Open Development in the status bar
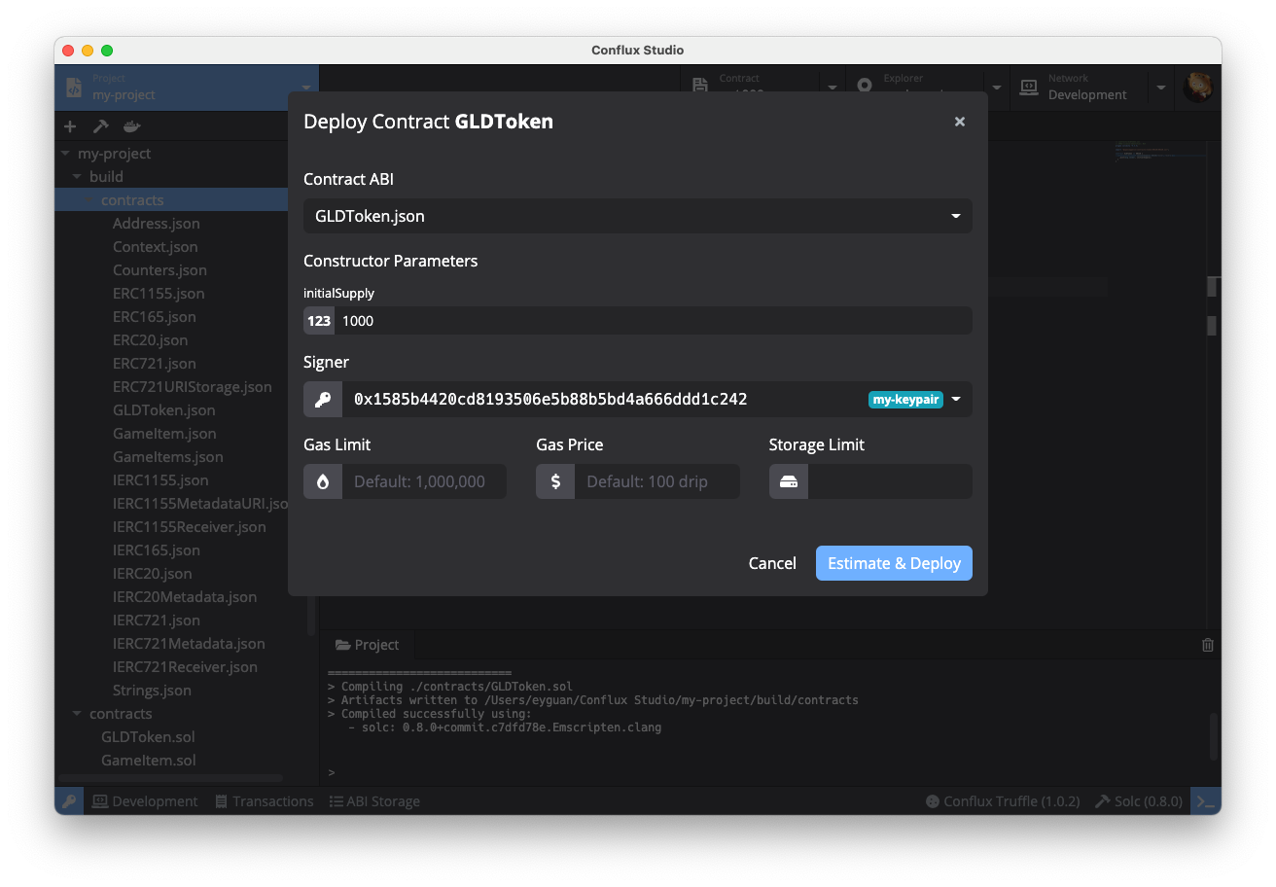The height and width of the screenshot is (887, 1276). 145,801
